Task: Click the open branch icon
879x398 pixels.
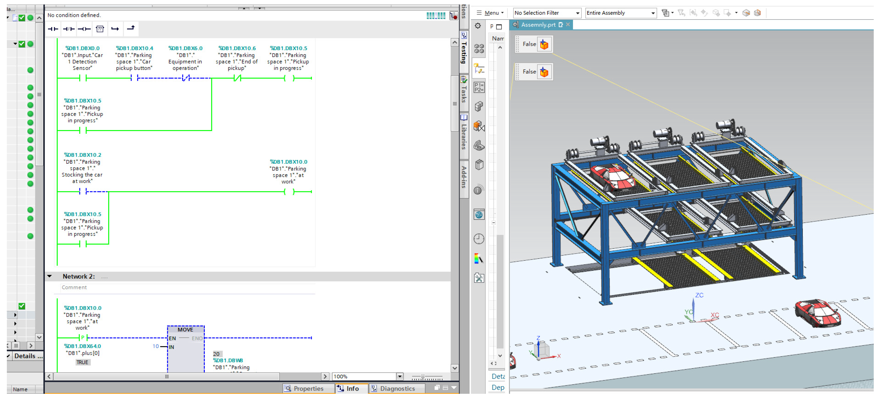Action: tap(115, 29)
